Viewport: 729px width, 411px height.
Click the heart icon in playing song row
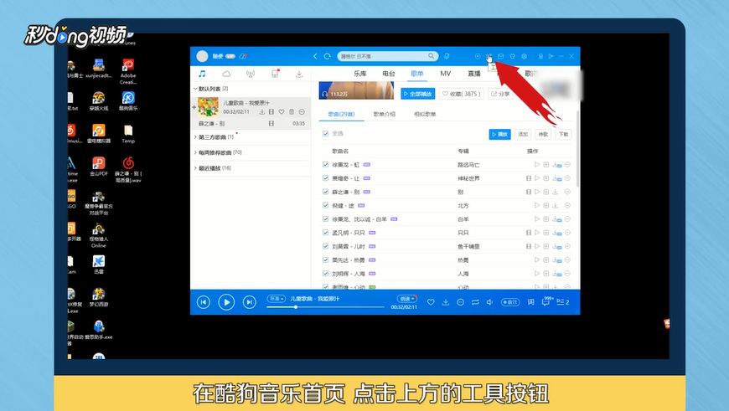pyautogui.click(x=282, y=112)
